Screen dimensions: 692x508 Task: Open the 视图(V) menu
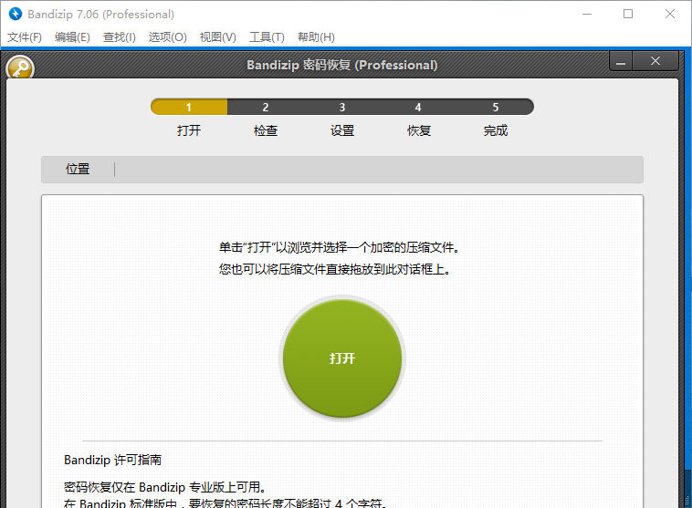pyautogui.click(x=217, y=37)
